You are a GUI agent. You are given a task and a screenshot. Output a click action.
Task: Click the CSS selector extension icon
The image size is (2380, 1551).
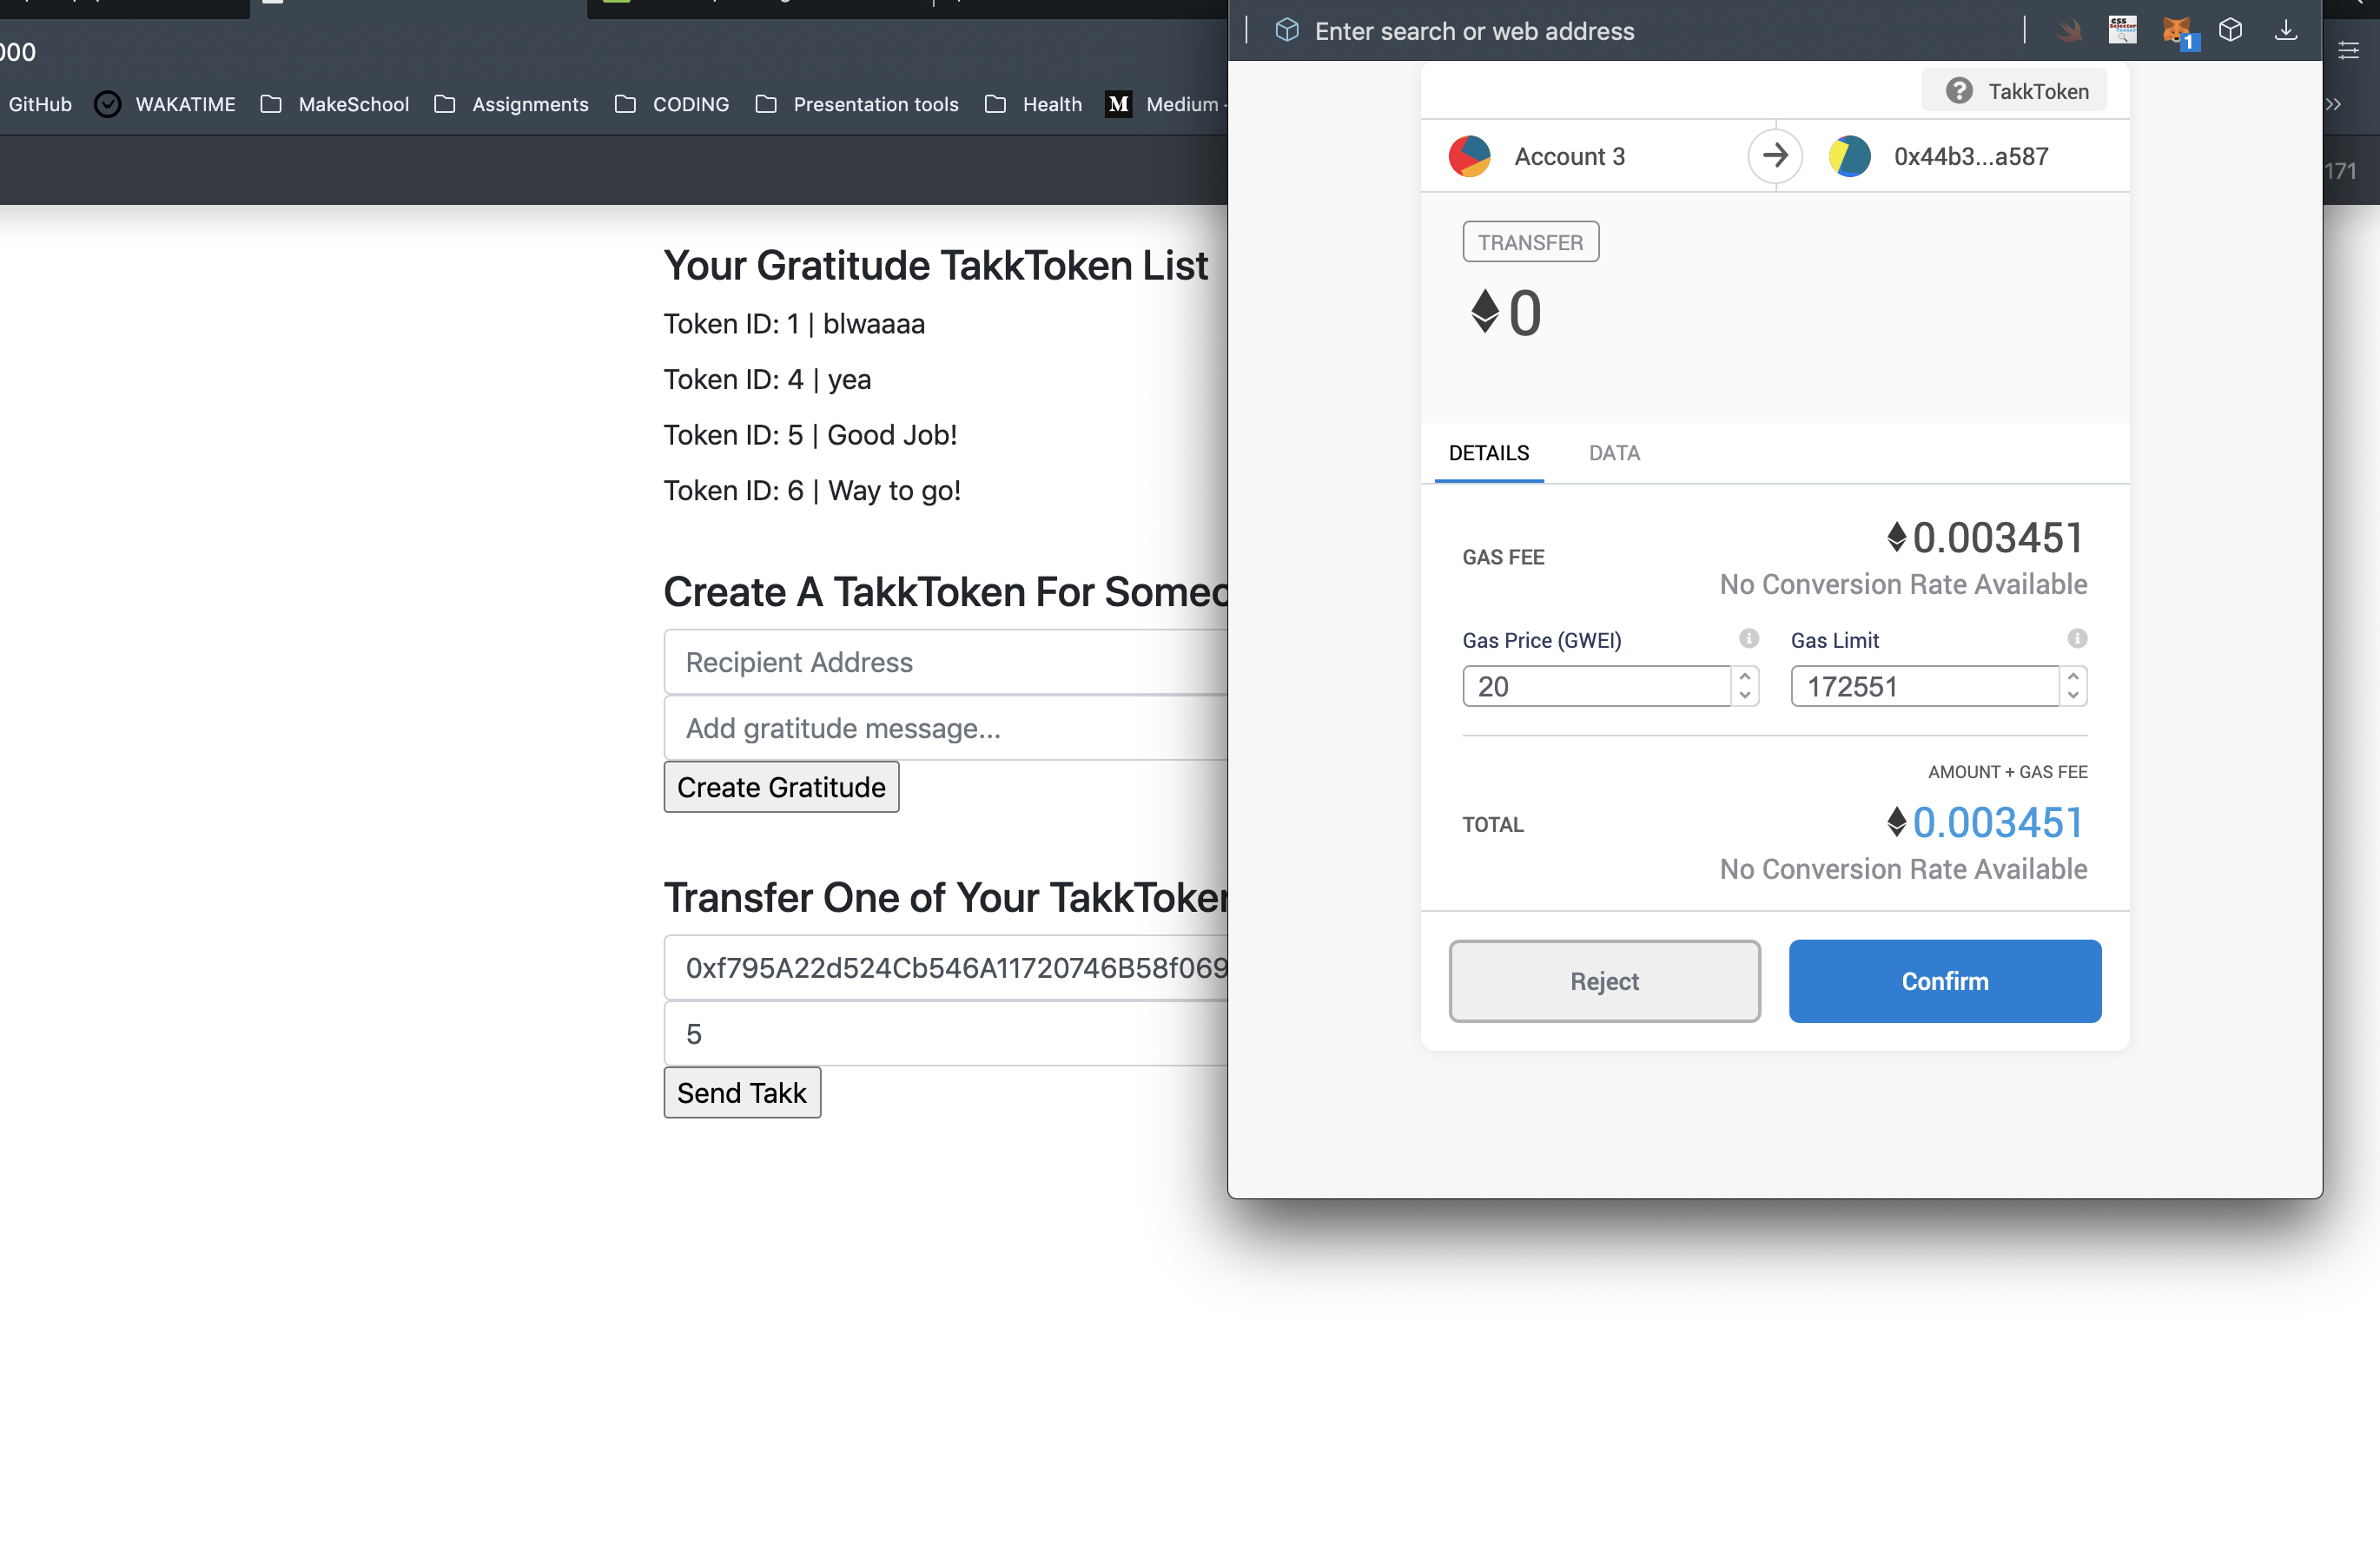pyautogui.click(x=2122, y=30)
